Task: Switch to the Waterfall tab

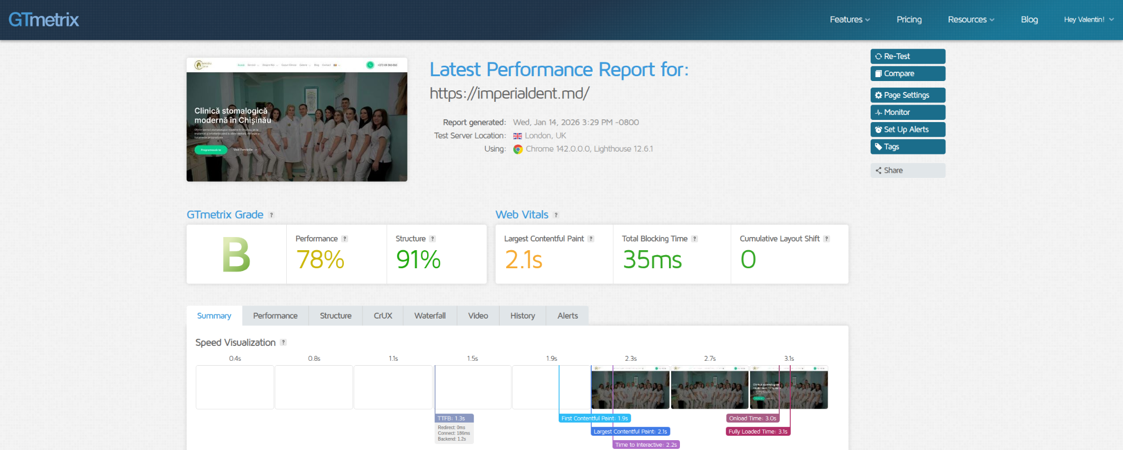Action: (430, 316)
